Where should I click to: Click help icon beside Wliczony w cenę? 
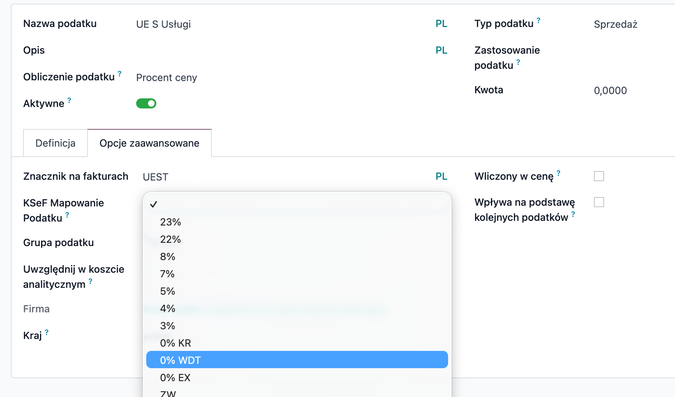pos(558,173)
